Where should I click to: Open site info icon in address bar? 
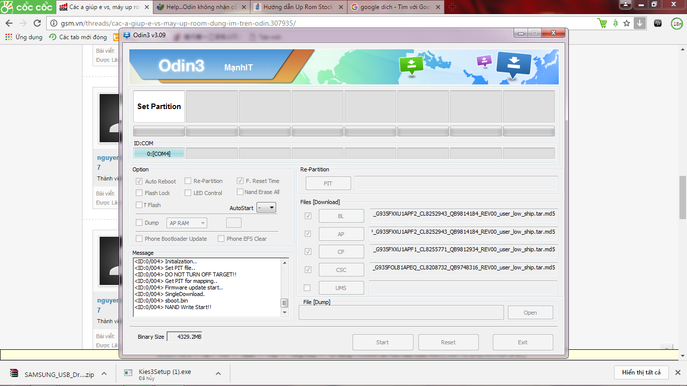click(x=54, y=23)
